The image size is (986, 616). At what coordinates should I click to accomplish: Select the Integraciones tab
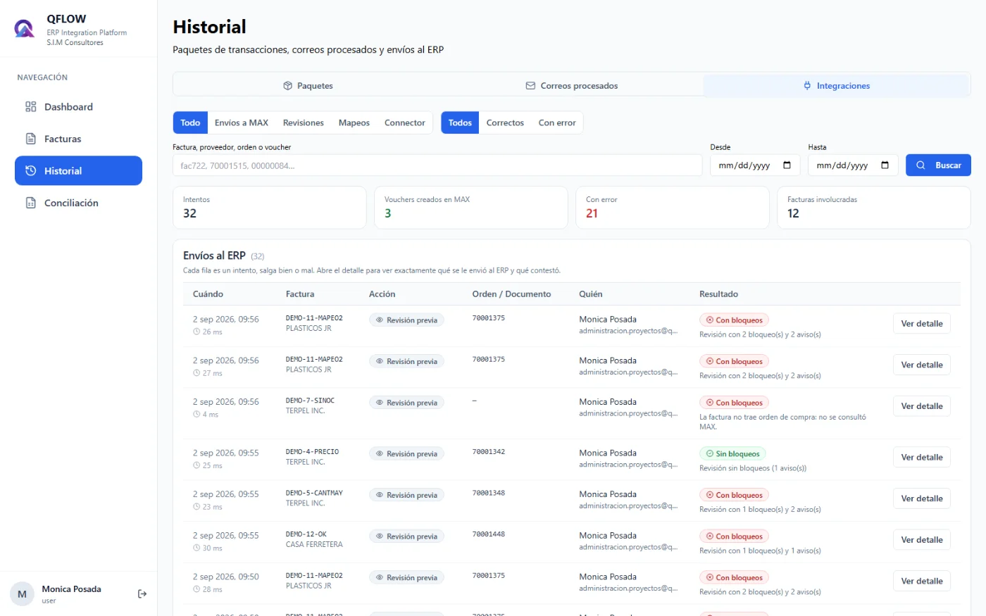coord(837,86)
